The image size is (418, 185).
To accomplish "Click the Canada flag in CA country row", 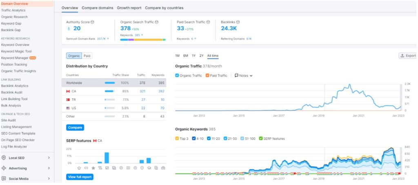I will coord(68,91).
